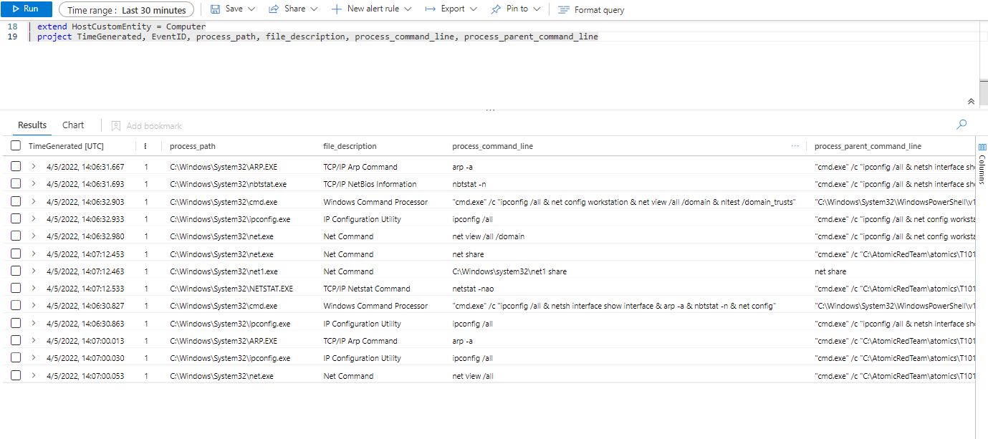Click the Pin to pushpin icon
The image size is (988, 439).
tap(496, 9)
